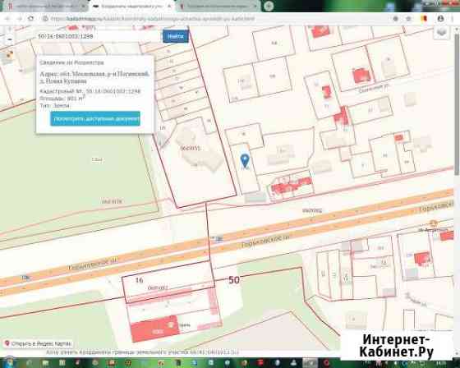
Task: Open the map layers switcher
Action: [x=442, y=32]
